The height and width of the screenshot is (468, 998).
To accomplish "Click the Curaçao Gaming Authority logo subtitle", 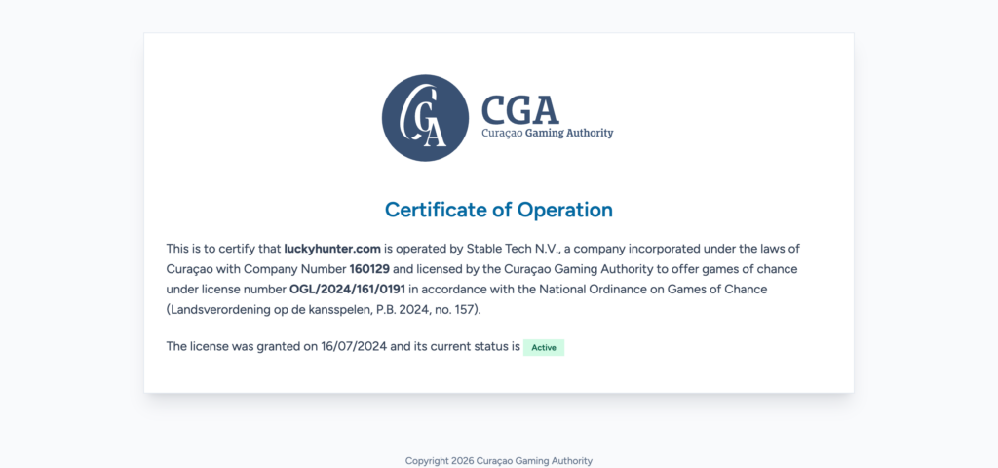I will point(548,133).
